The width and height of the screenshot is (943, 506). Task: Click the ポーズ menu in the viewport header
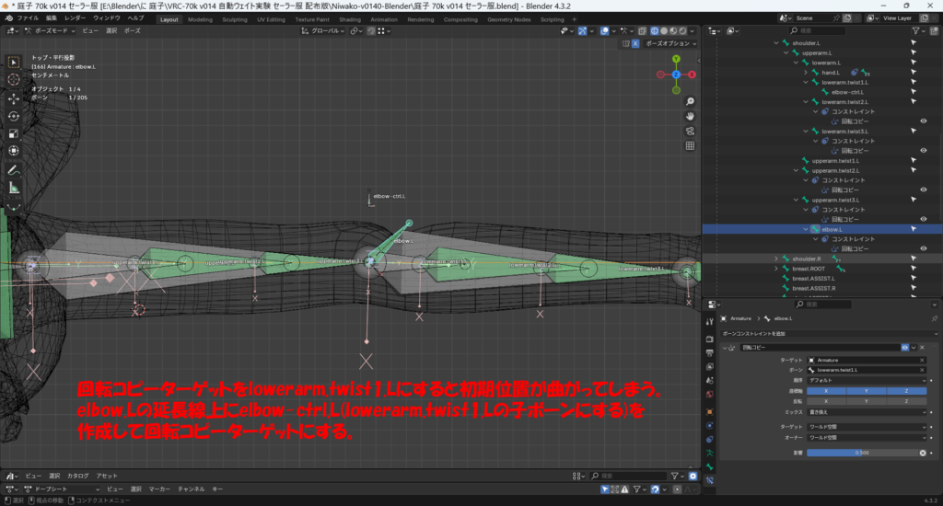(x=133, y=30)
